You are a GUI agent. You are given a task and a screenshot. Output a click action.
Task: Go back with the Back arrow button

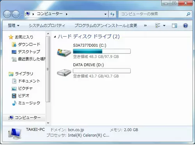click(x=7, y=14)
